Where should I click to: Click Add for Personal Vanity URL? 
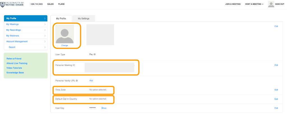pyautogui.click(x=91, y=80)
